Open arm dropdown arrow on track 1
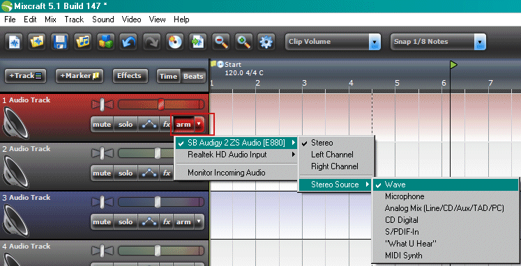This screenshot has height=266, width=521. click(199, 125)
